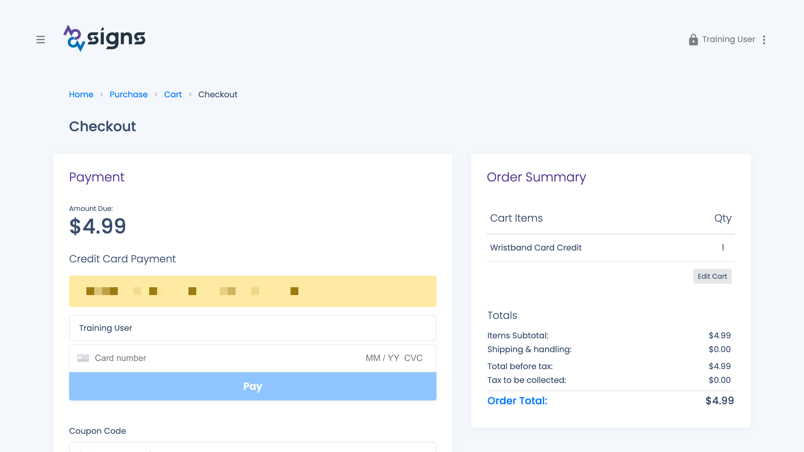Navigate to Home via breadcrumb
This screenshot has height=452, width=804.
click(x=81, y=94)
